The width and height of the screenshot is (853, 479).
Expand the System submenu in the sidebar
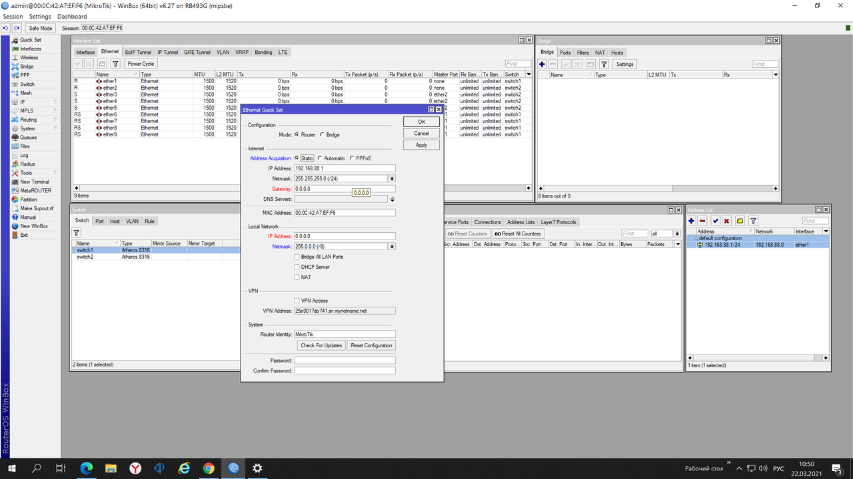(55, 128)
